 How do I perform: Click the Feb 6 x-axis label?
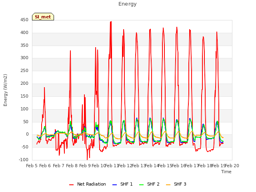click(45, 166)
